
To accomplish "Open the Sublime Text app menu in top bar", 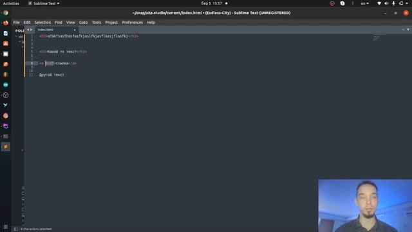I will pos(44,3).
